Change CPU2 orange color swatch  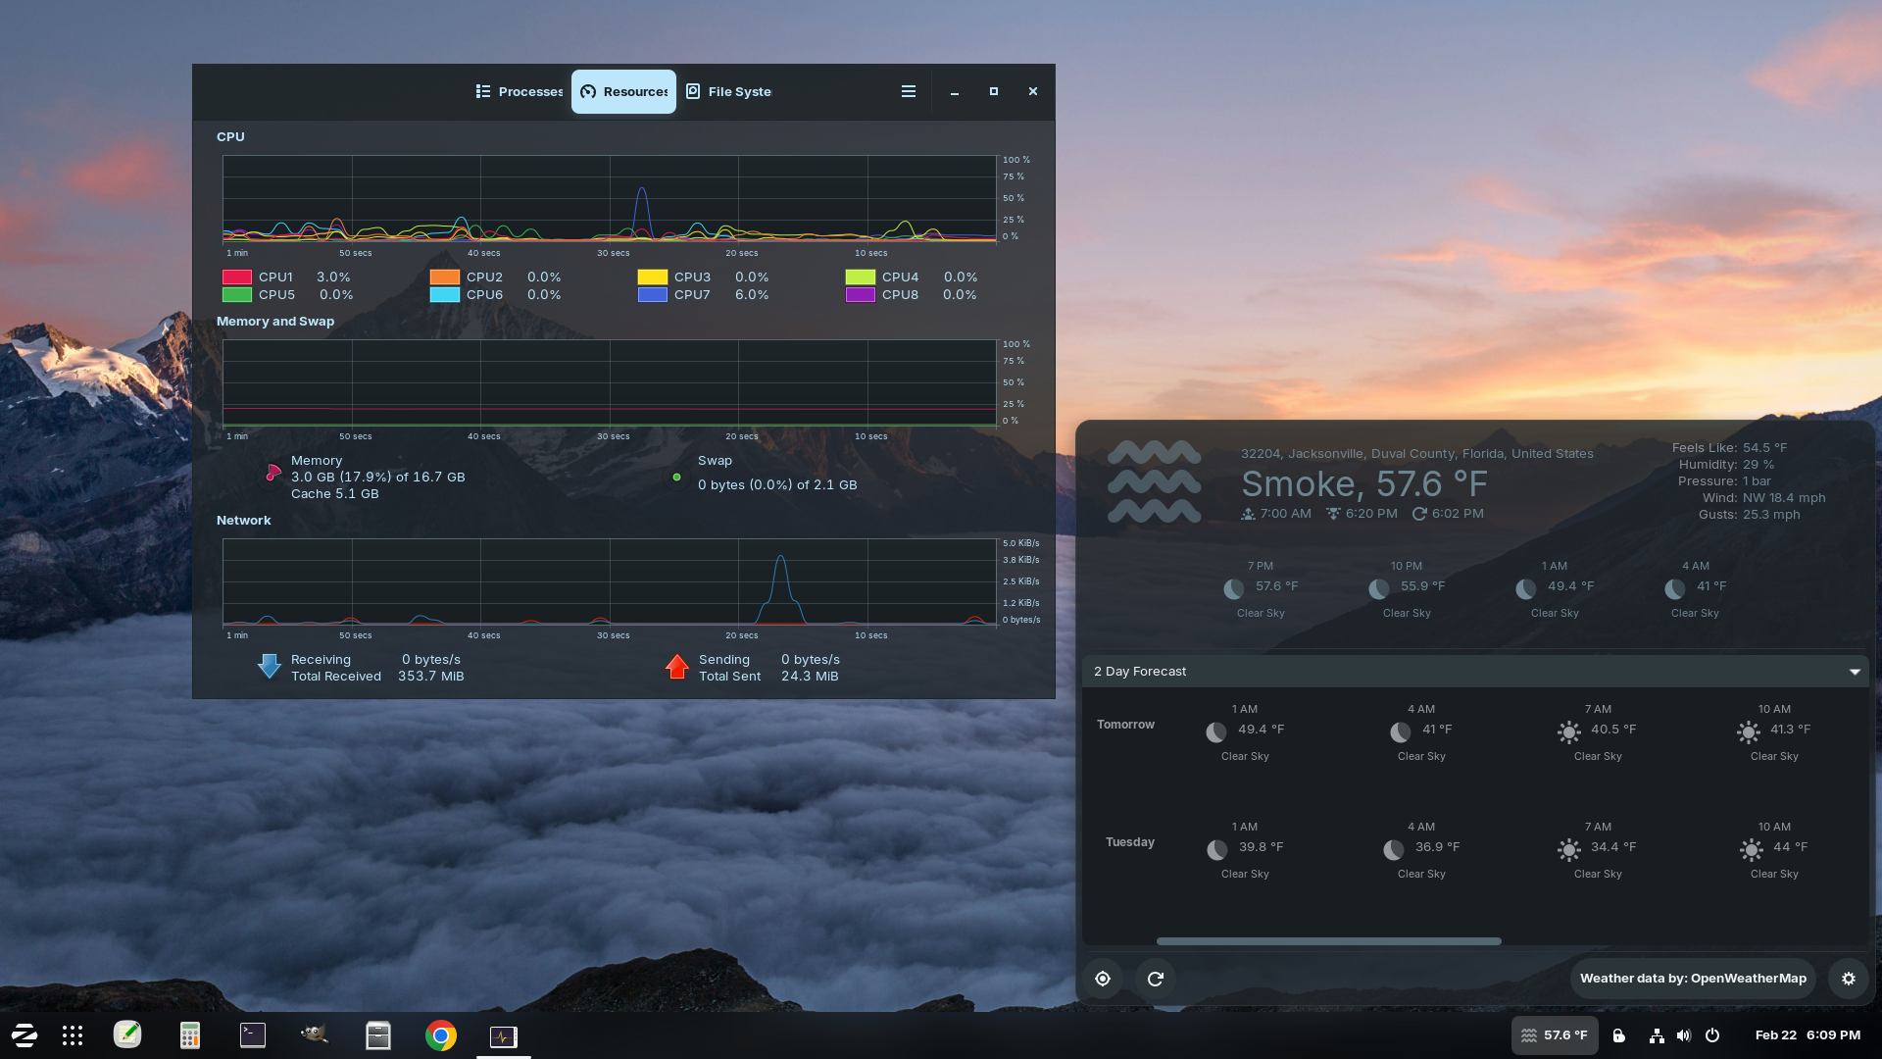(445, 277)
